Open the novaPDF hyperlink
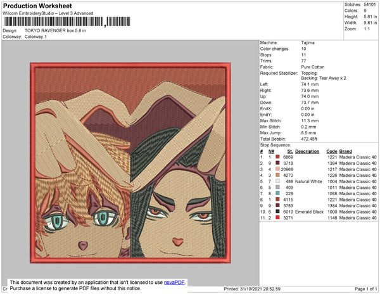The width and height of the screenshot is (380, 294). click(174, 283)
